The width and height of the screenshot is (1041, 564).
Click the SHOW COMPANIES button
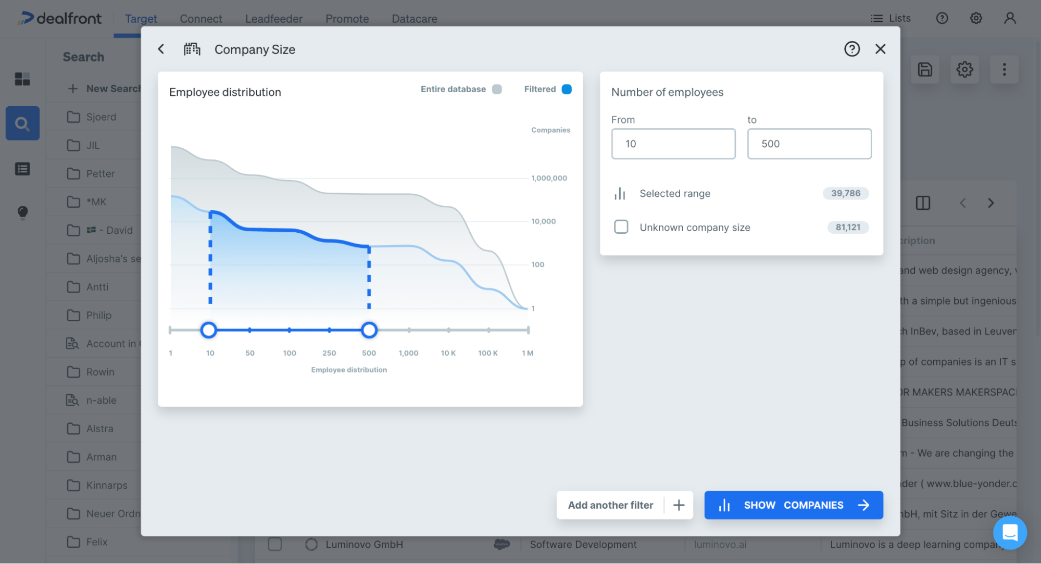(x=793, y=505)
